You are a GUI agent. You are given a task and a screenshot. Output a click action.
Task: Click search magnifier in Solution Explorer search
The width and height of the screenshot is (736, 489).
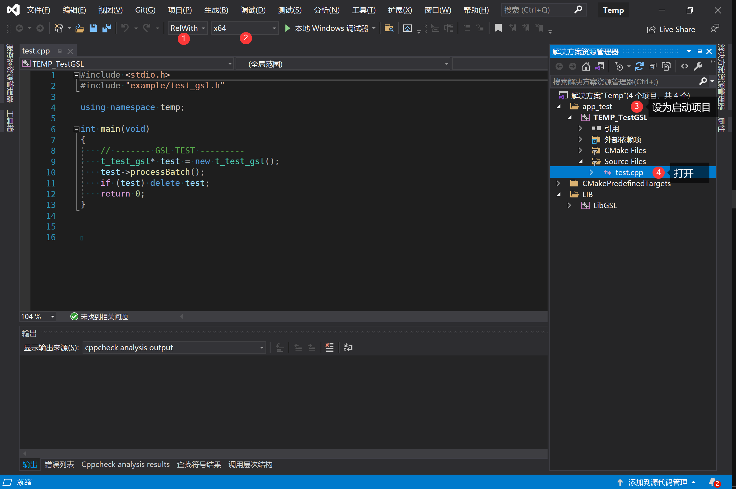[703, 81]
